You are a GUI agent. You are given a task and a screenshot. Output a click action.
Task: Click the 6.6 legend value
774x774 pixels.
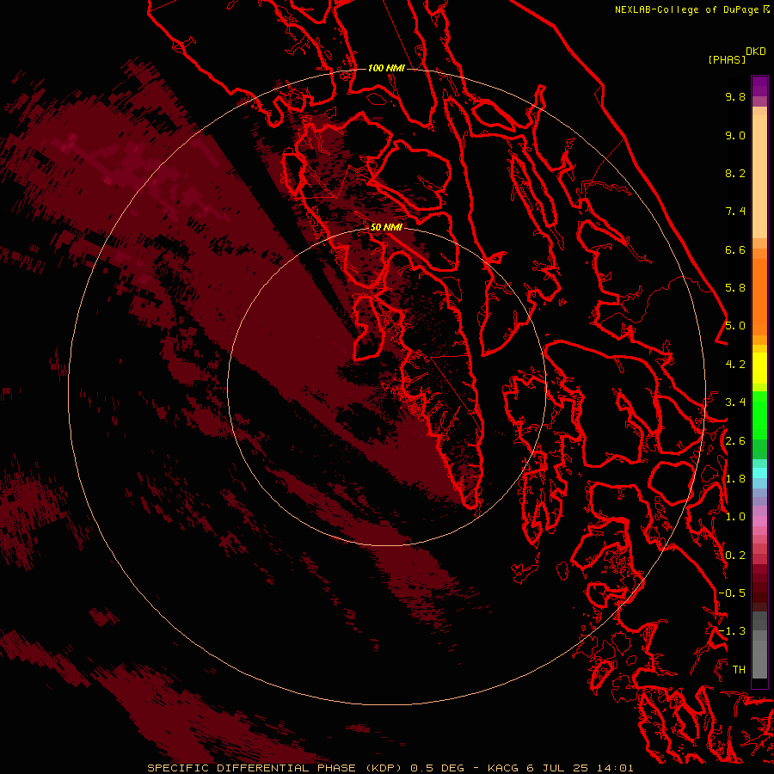pos(735,249)
